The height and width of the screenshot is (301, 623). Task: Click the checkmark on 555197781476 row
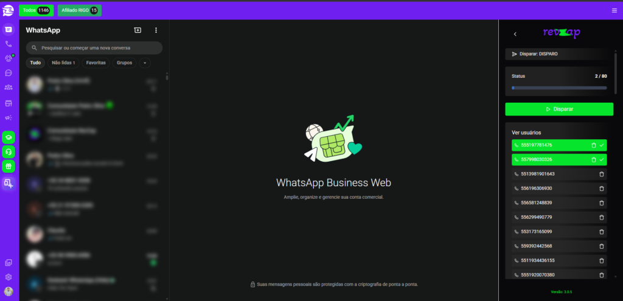click(602, 145)
